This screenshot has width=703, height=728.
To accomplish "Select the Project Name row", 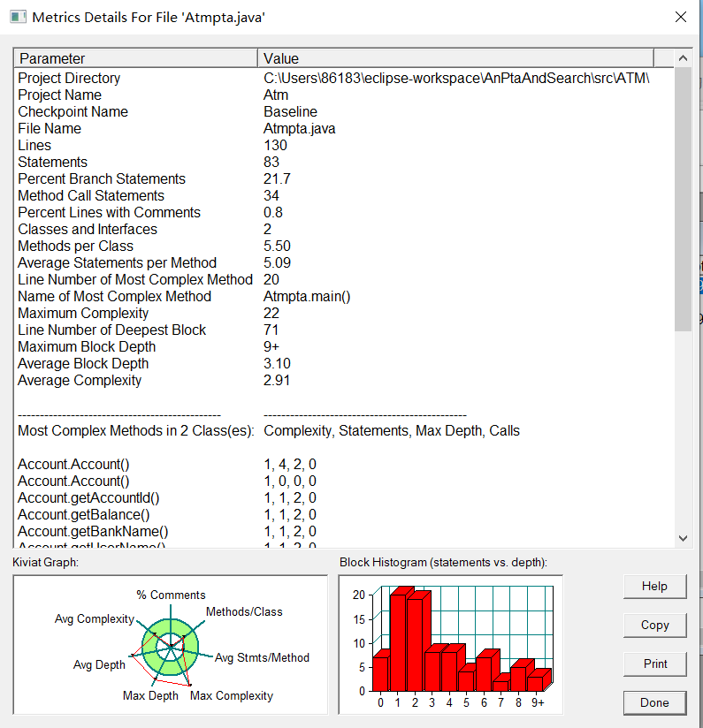I will point(344,95).
